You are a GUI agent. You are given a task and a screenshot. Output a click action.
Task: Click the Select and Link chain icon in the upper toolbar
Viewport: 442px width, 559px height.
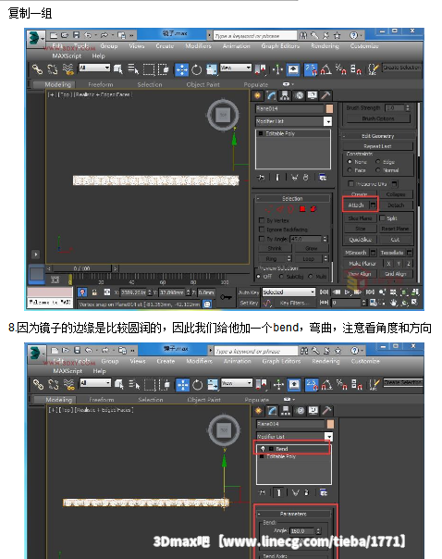pyautogui.click(x=37, y=69)
